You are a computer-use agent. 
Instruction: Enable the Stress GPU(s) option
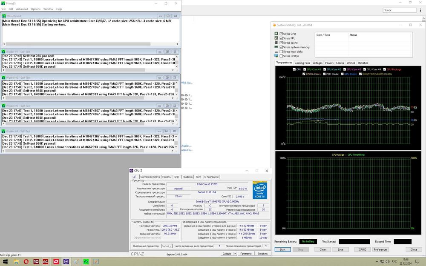281,56
